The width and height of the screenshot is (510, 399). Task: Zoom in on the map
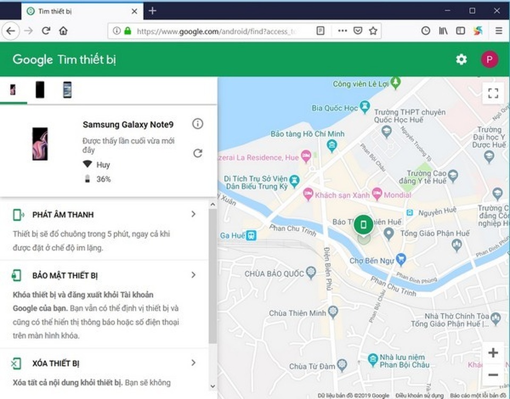point(493,353)
